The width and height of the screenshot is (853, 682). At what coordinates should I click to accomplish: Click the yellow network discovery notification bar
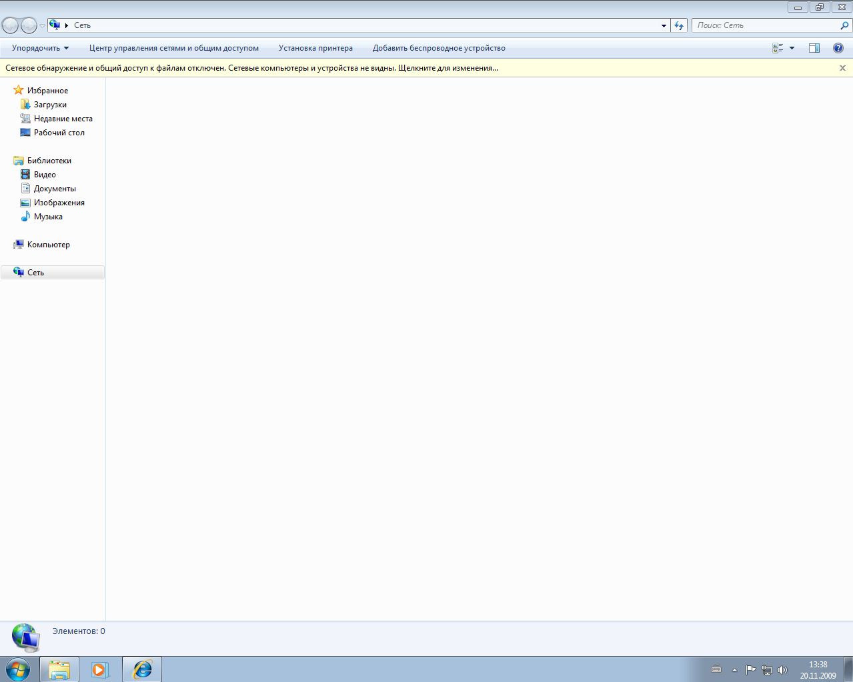[x=251, y=68]
